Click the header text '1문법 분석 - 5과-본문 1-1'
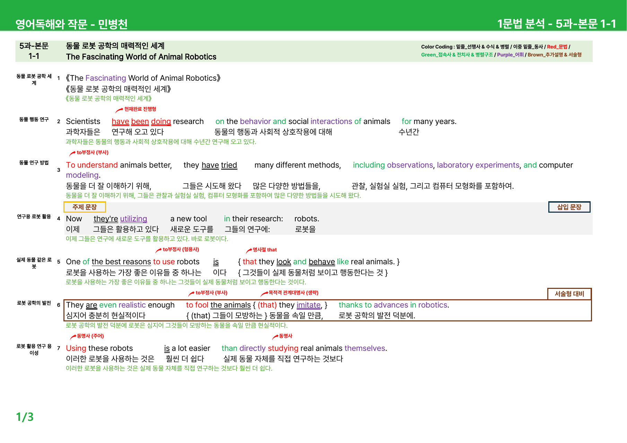 [557, 24]
